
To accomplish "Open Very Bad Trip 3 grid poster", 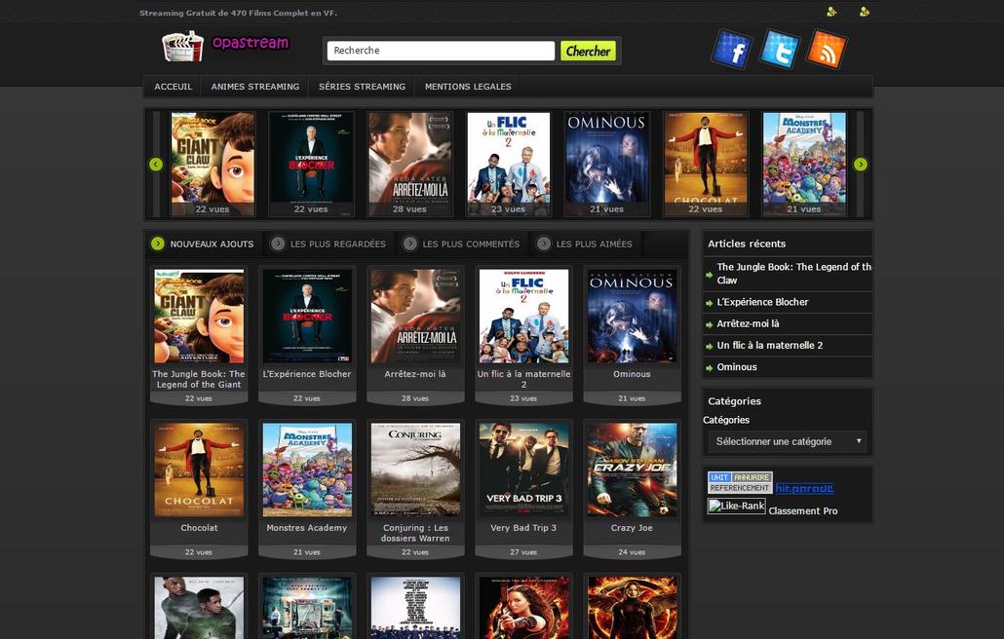I will [x=523, y=470].
